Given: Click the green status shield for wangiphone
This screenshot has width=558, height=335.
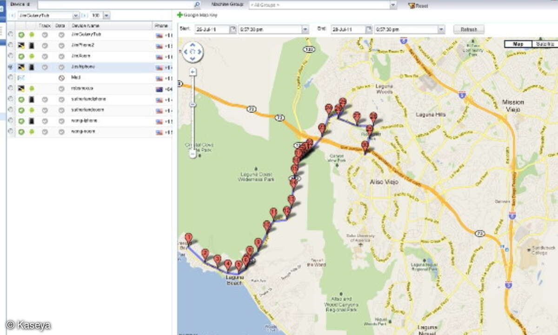Looking at the screenshot, I should point(21,121).
